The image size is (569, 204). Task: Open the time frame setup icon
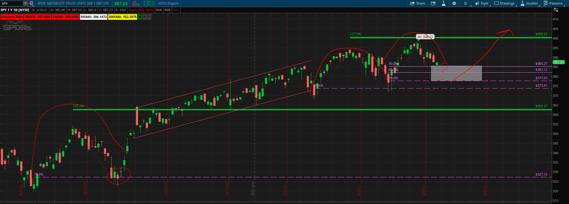click(x=433, y=3)
